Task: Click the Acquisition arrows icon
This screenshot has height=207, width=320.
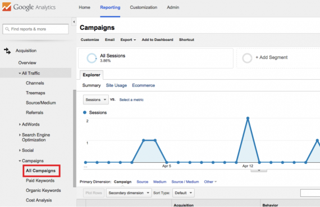Action: (x=7, y=51)
